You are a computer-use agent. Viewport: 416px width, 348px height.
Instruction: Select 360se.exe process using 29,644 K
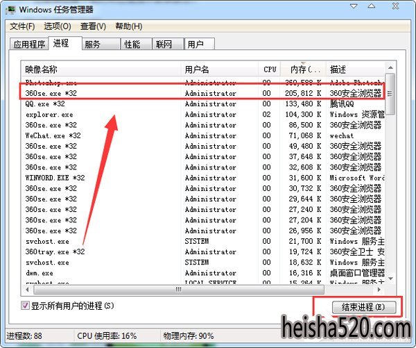[203, 199]
